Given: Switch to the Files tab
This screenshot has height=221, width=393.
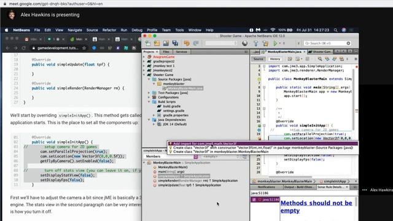Looking at the screenshot, I should click(x=166, y=52).
